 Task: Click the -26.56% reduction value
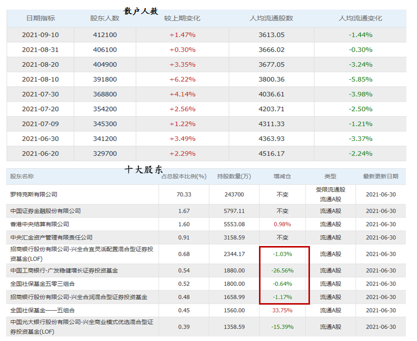[x=282, y=270]
